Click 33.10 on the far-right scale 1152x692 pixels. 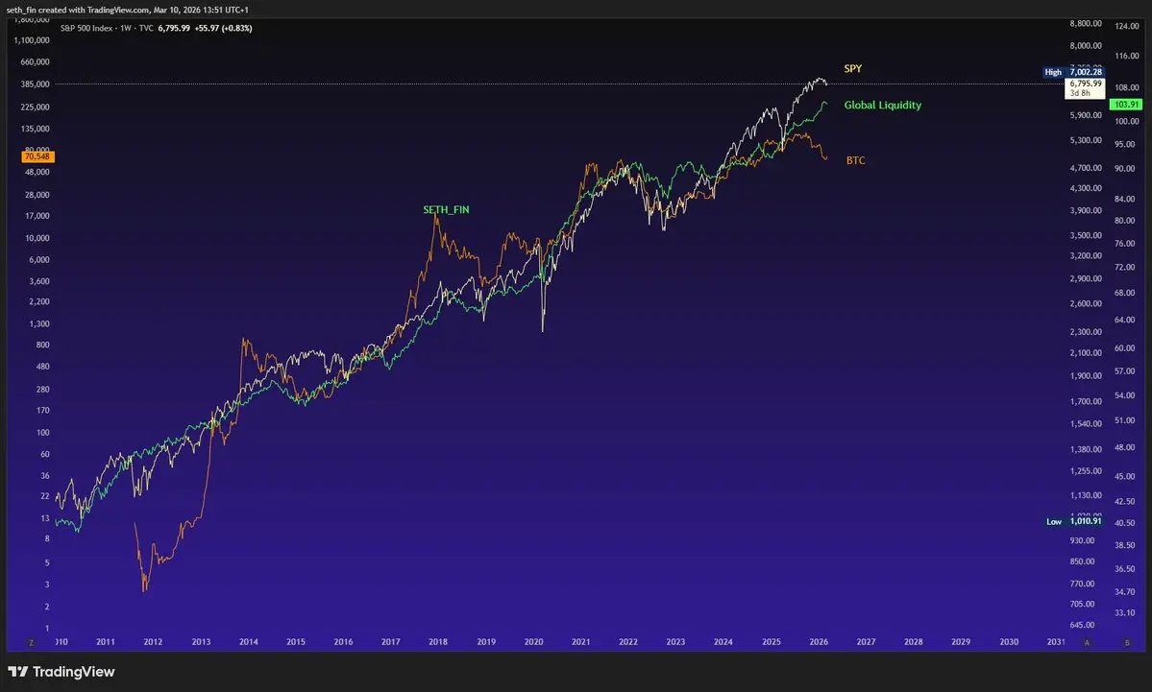click(1125, 612)
